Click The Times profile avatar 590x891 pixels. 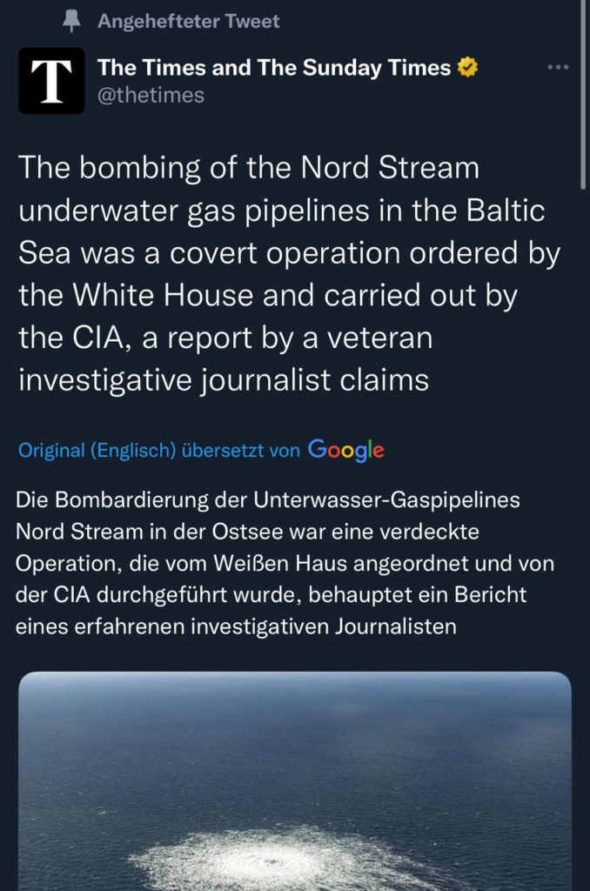click(x=51, y=81)
